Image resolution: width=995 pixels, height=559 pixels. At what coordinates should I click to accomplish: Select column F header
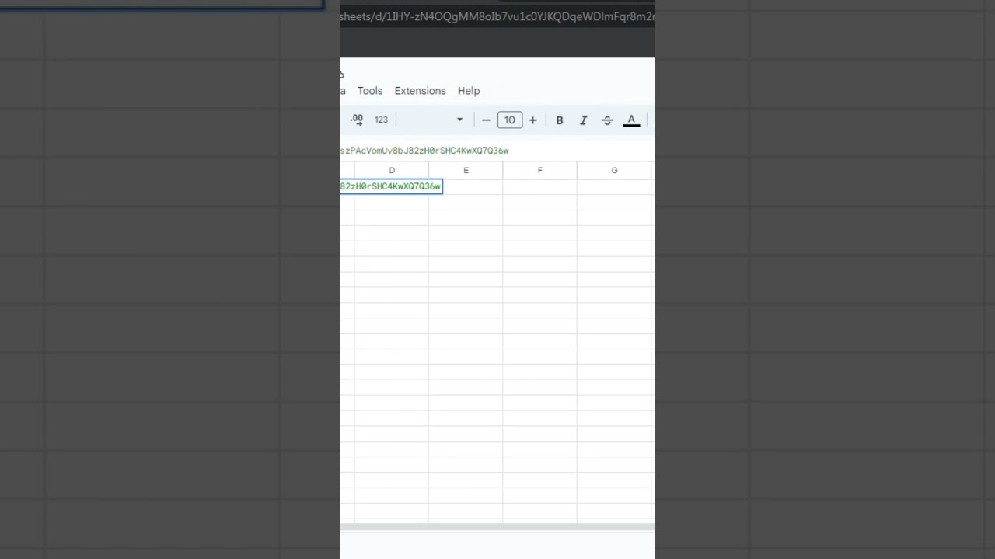pyautogui.click(x=539, y=170)
